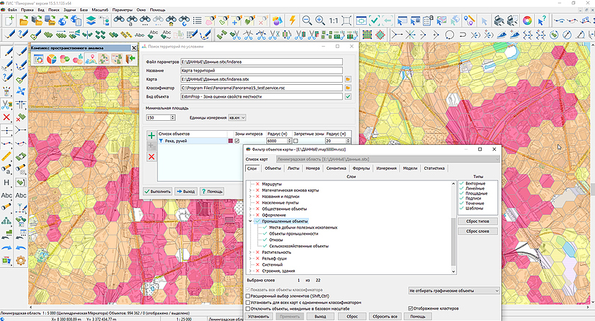595x321 pixels.
Task: Click the green plus add-object icon
Action: (151, 135)
